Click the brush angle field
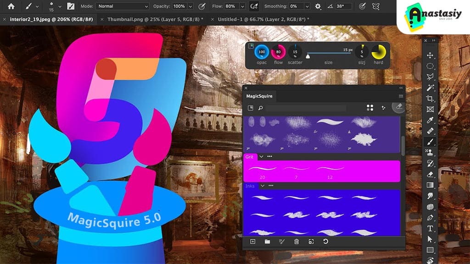This screenshot has width=470, height=264. point(343,6)
